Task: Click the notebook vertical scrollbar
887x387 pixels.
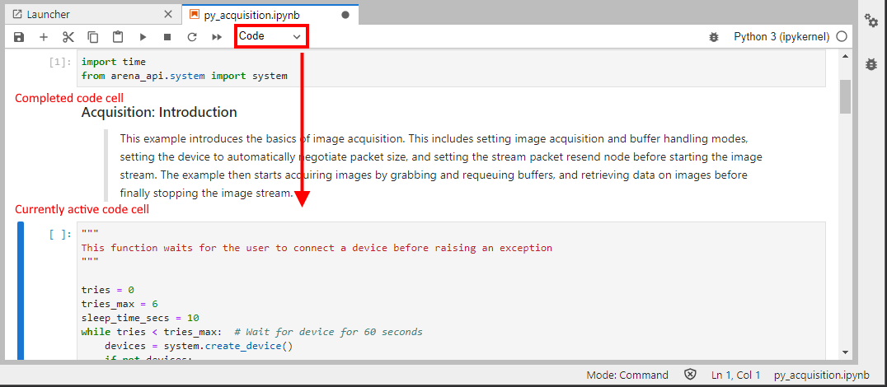Action: point(845,97)
